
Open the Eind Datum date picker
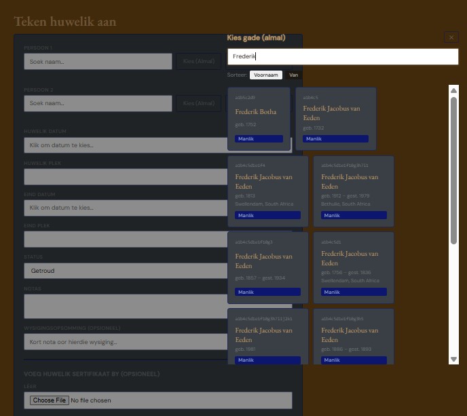point(126,208)
